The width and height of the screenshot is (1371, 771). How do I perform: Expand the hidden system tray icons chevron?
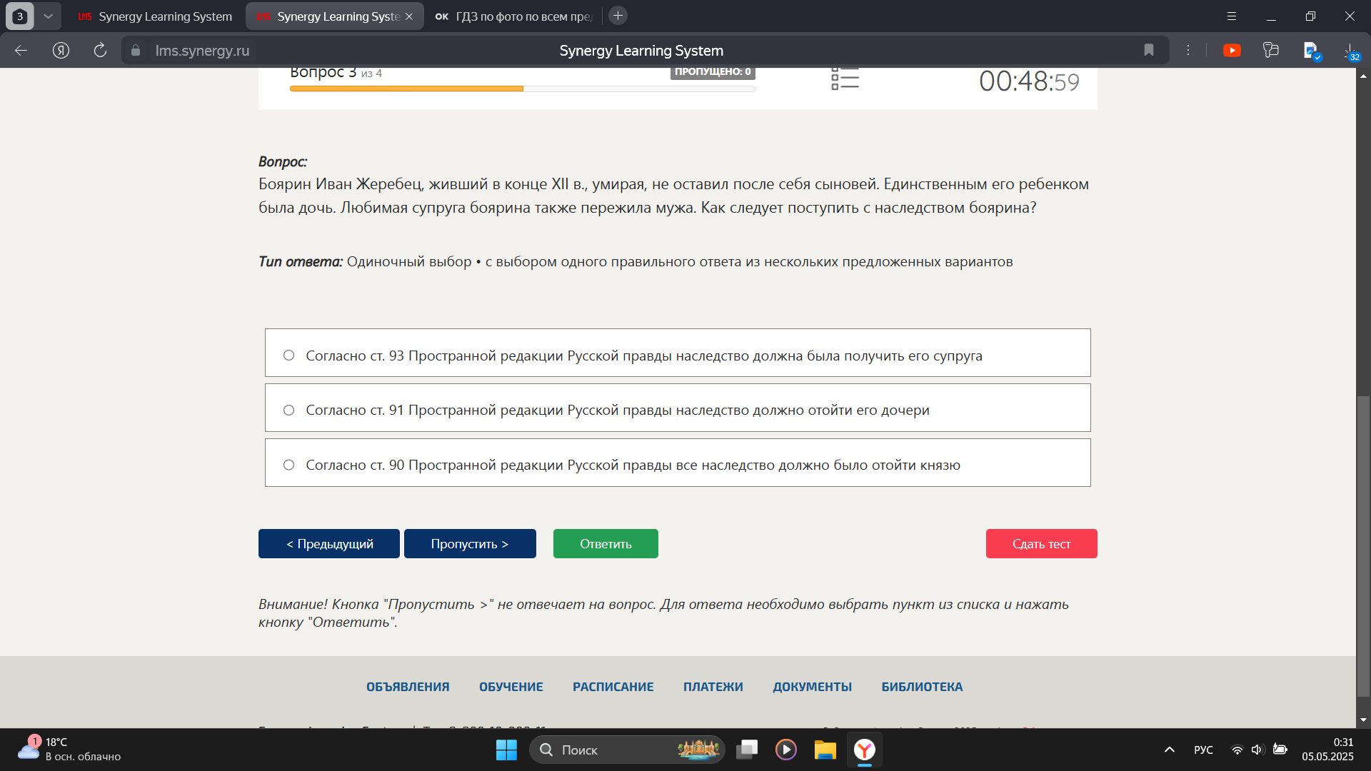(1169, 750)
